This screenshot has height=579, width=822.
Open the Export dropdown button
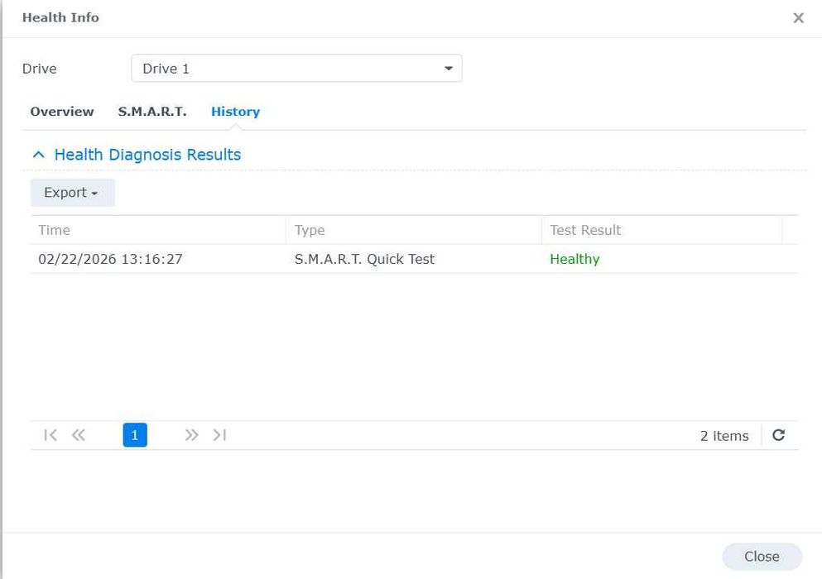tap(72, 192)
